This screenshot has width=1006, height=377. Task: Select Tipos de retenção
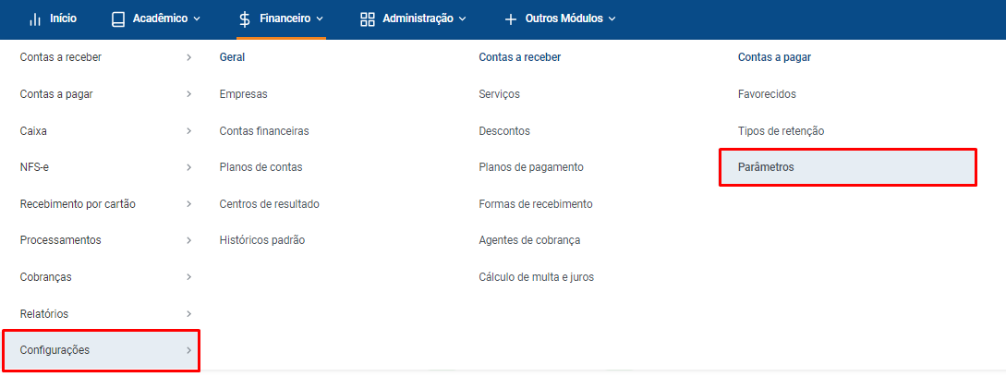point(781,131)
